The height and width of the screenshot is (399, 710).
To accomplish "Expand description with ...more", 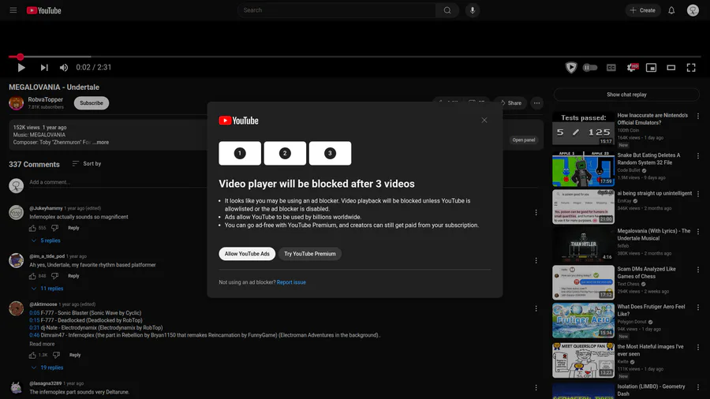I will pyautogui.click(x=100, y=142).
